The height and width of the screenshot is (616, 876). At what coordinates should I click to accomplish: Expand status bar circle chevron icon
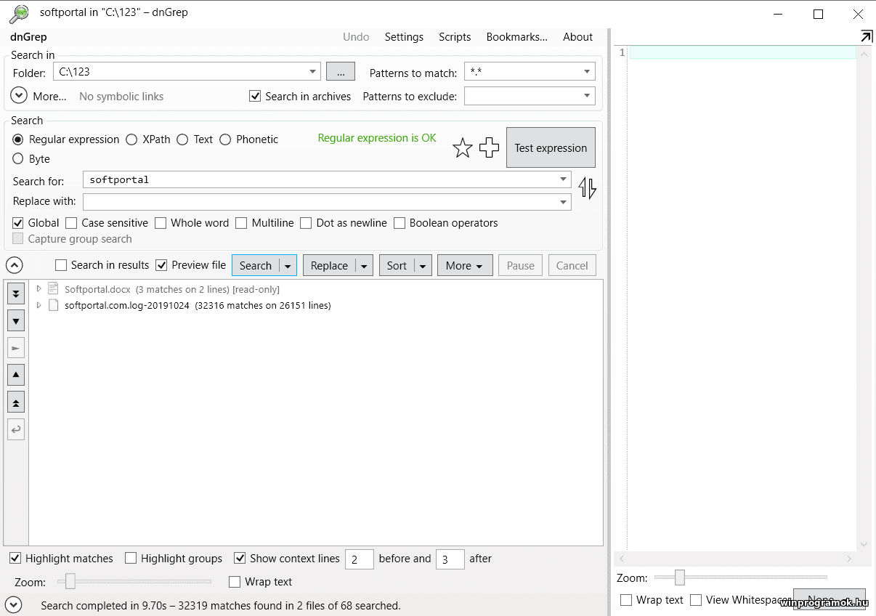tap(15, 604)
